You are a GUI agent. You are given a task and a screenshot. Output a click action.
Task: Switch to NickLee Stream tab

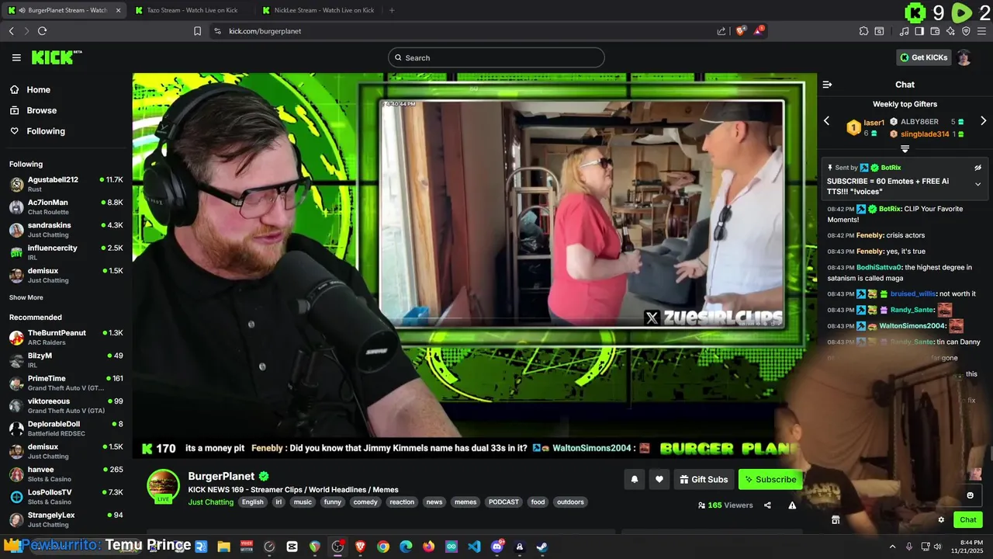319,10
